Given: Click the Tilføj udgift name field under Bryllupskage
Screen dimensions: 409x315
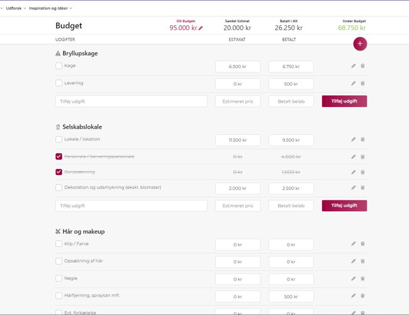Looking at the screenshot, I should pos(131,101).
